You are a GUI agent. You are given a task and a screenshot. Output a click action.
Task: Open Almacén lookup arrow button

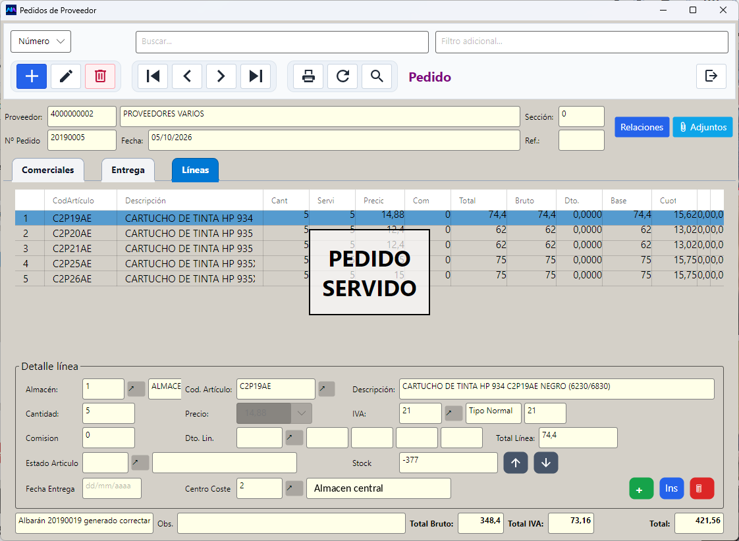coord(136,389)
